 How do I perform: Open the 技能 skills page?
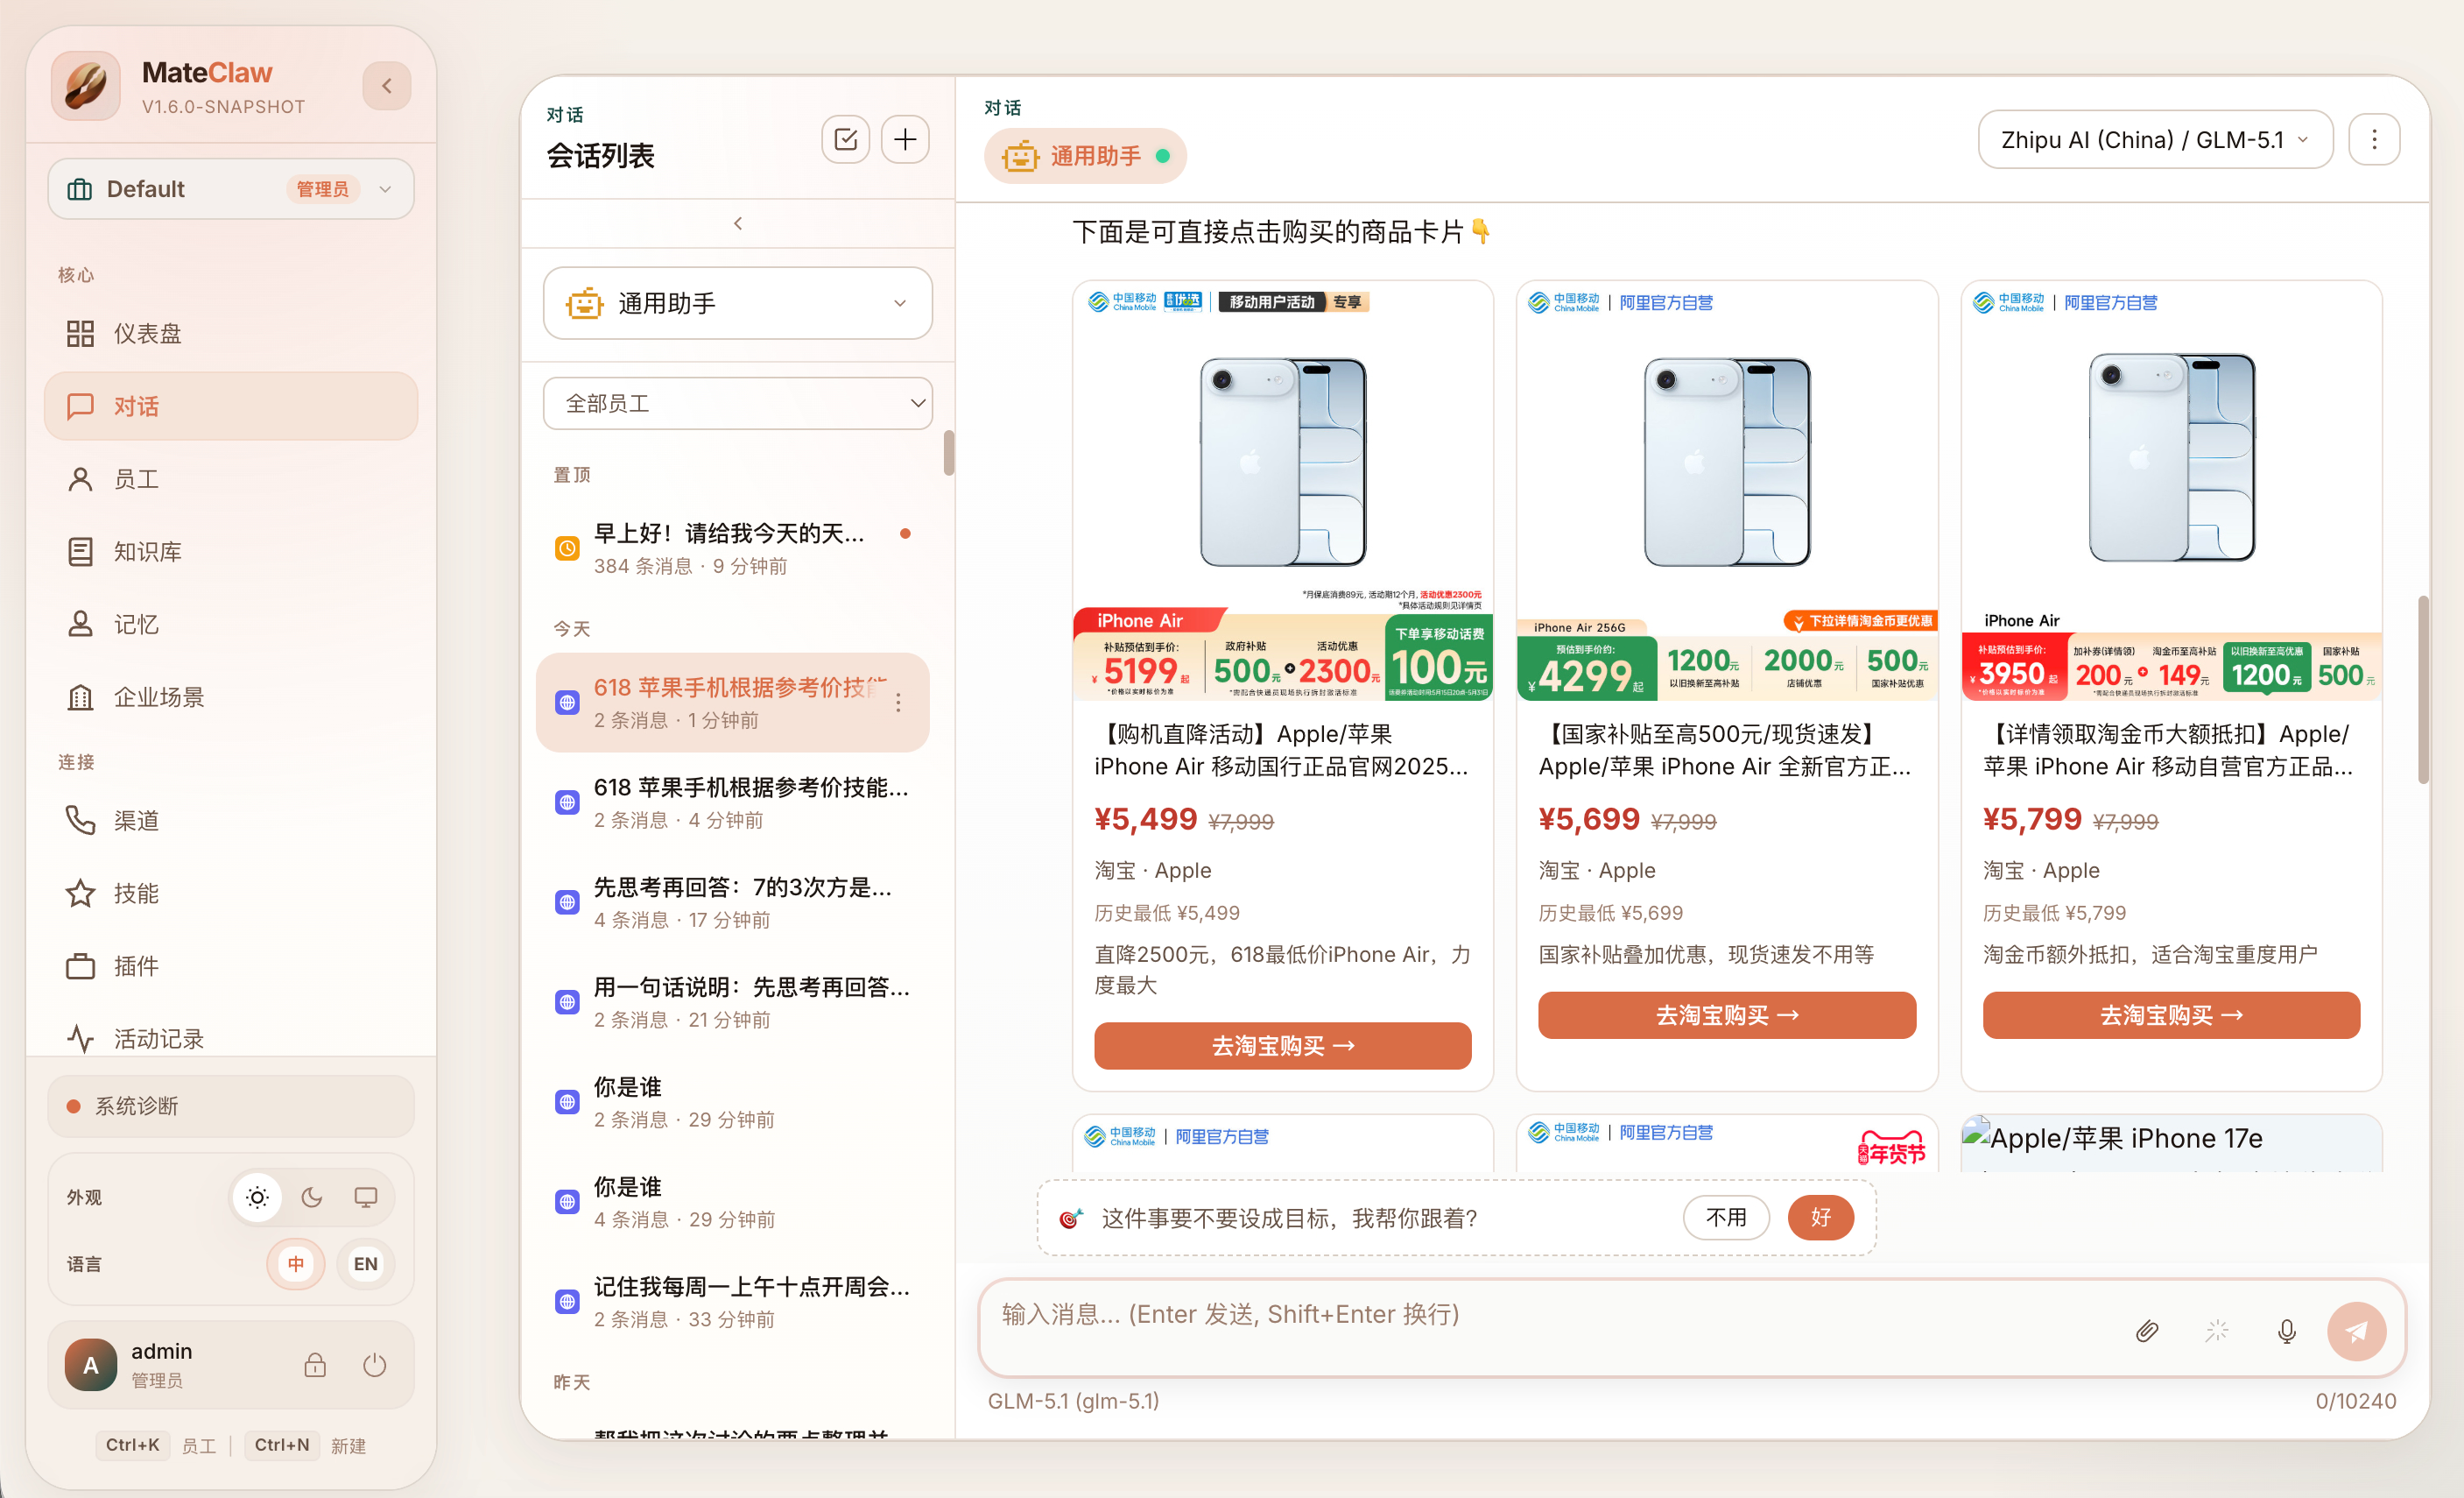[231, 894]
